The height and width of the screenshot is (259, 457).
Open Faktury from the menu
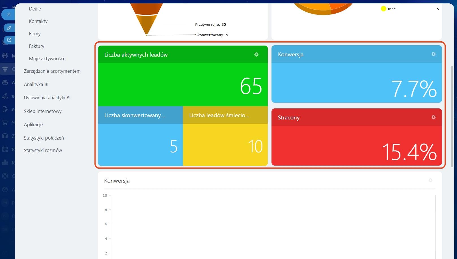click(x=36, y=46)
